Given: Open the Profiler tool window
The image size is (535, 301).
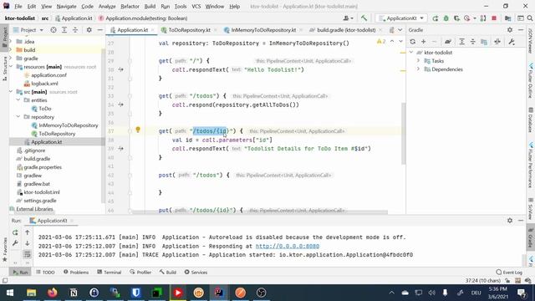Looking at the screenshot, I should (140, 272).
